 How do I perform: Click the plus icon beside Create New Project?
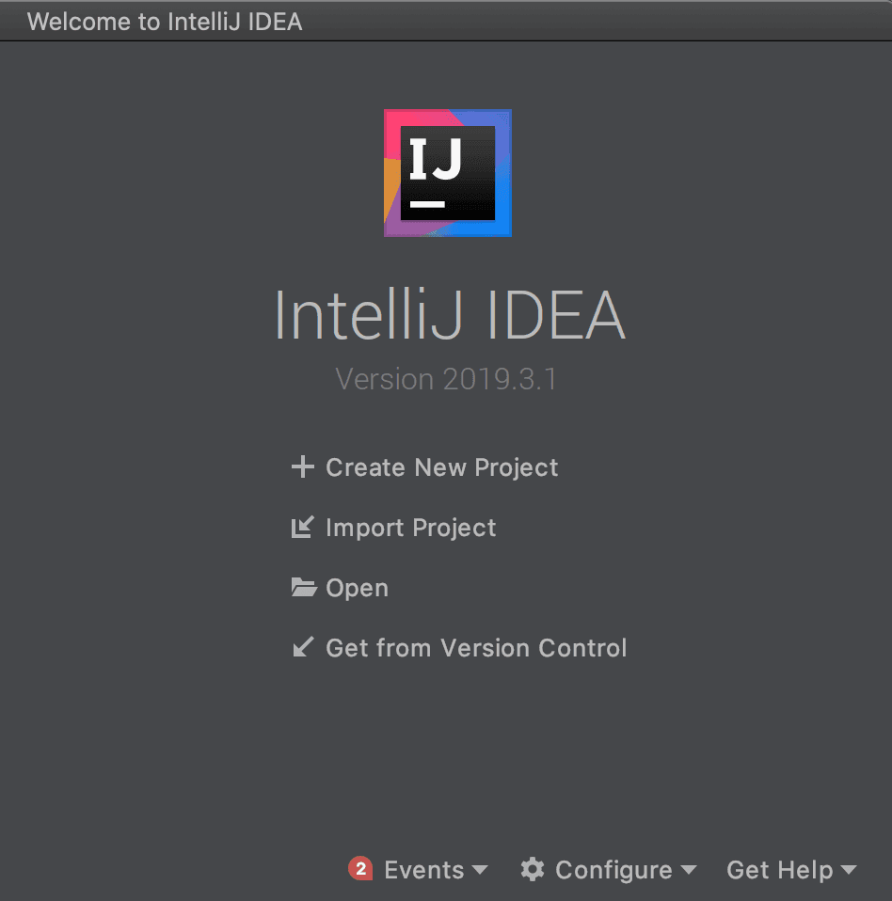[302, 467]
